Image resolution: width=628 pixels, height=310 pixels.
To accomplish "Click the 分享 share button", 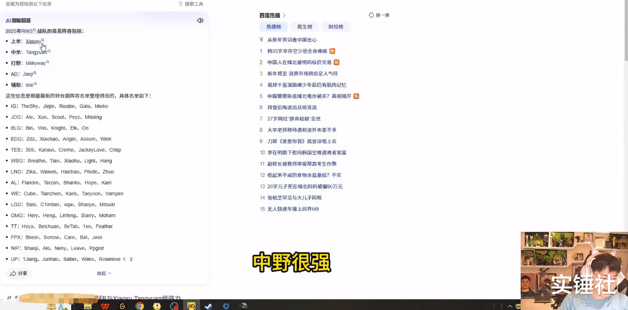I will [19, 273].
